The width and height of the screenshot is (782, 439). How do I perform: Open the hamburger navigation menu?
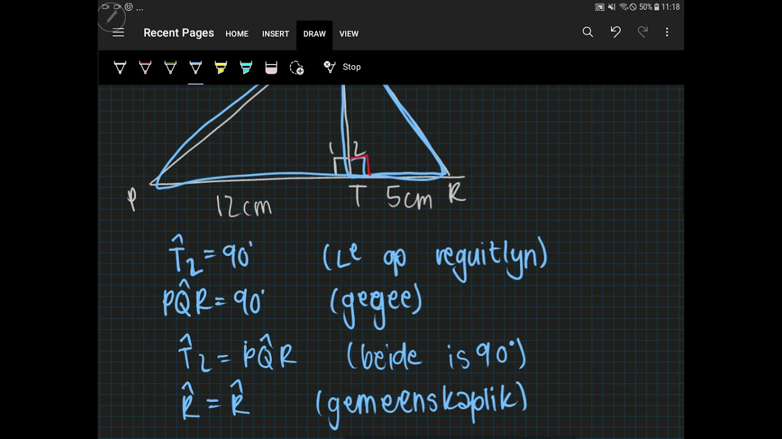coord(119,33)
